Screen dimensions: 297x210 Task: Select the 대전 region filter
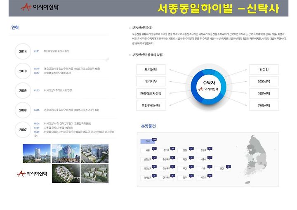(185, 159)
